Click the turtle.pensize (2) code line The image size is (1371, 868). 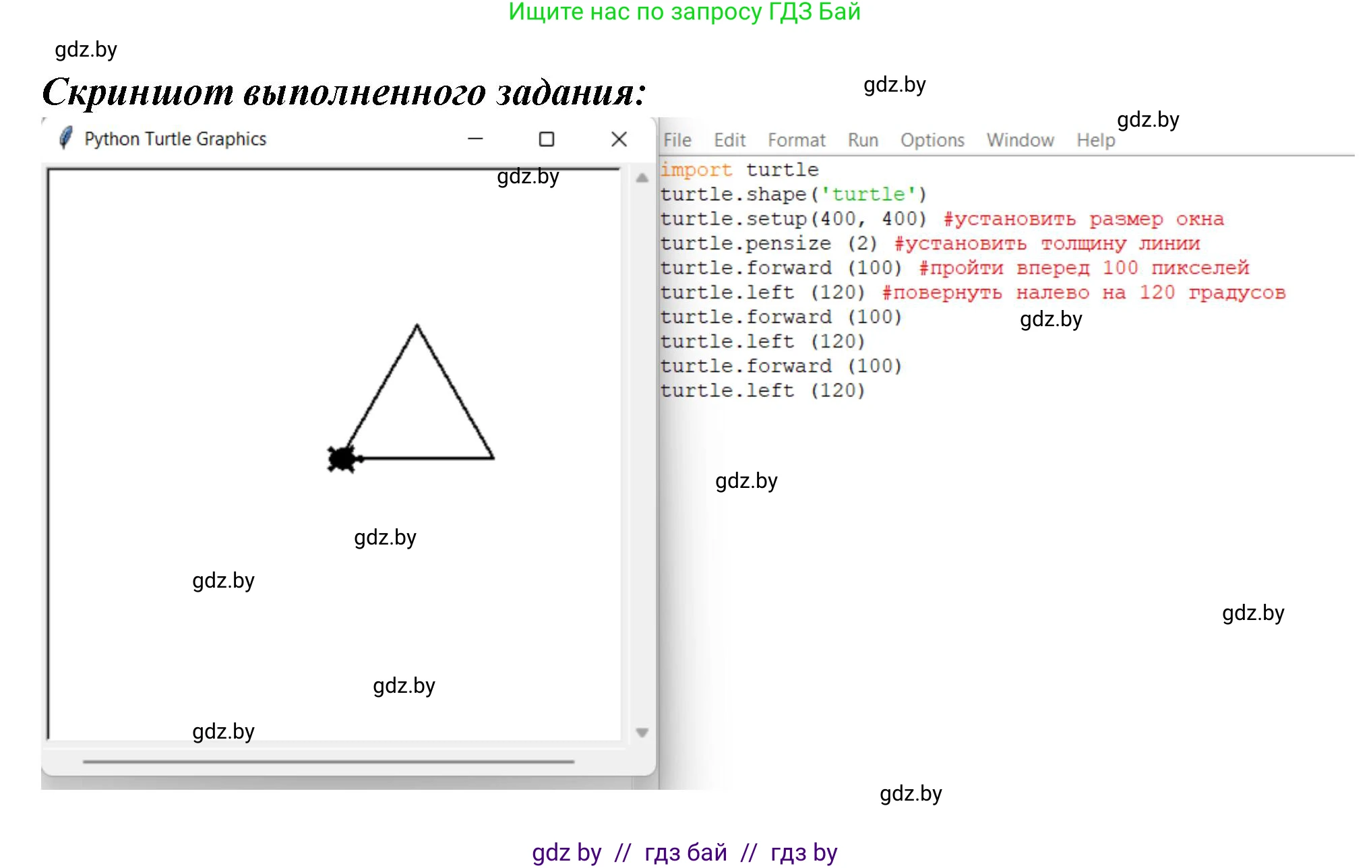(768, 243)
